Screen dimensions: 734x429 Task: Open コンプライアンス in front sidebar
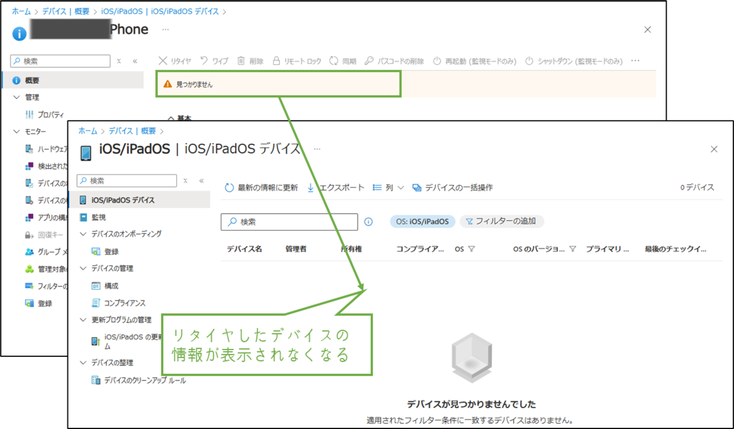[118, 303]
